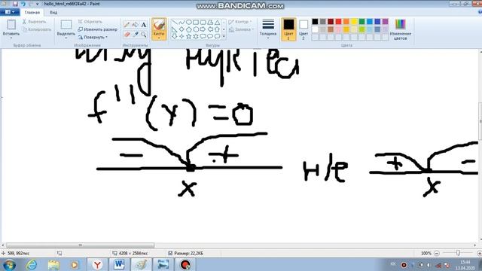This screenshot has height=271, width=482.
Task: Expand the Select (Выделить) dropdown arrow
Action: pos(66,37)
